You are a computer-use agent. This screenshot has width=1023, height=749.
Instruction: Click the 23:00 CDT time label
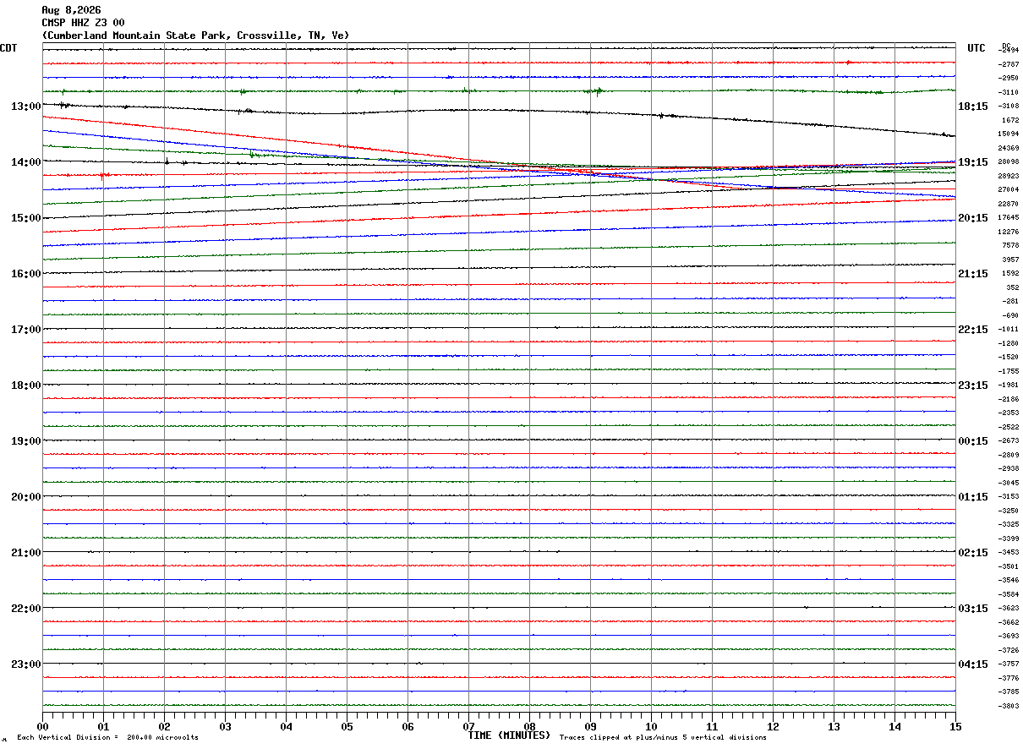pyautogui.click(x=26, y=664)
